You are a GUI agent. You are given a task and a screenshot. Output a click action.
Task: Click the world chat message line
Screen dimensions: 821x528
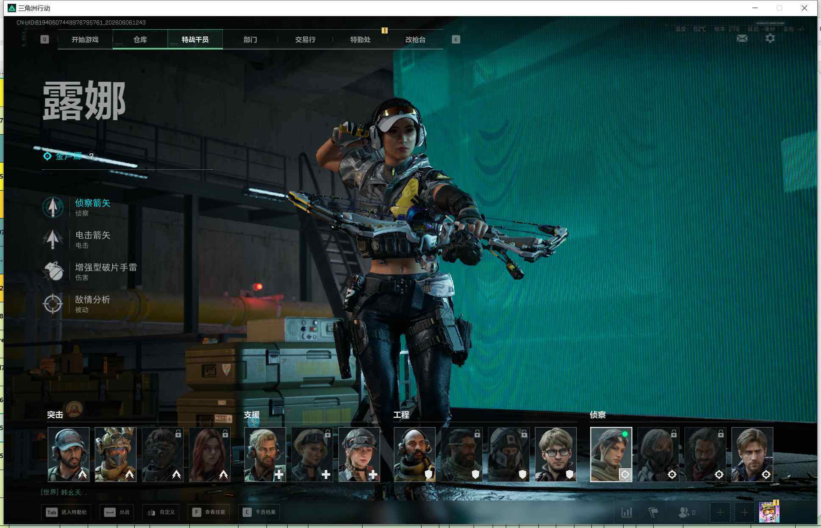(x=64, y=492)
